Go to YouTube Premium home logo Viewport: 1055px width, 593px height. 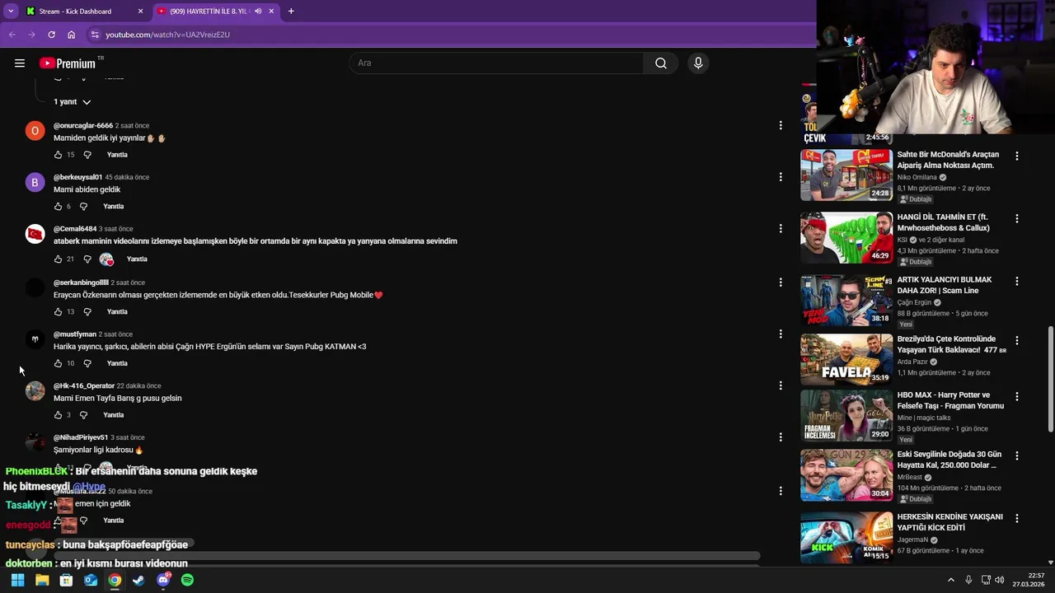(68, 63)
